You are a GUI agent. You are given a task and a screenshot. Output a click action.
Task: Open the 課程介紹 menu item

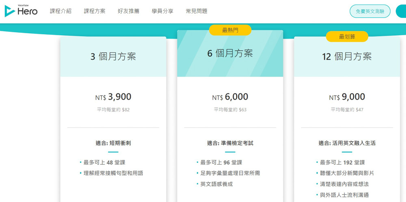(x=60, y=11)
